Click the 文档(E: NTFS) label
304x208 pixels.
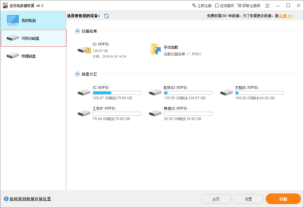(x=247, y=87)
